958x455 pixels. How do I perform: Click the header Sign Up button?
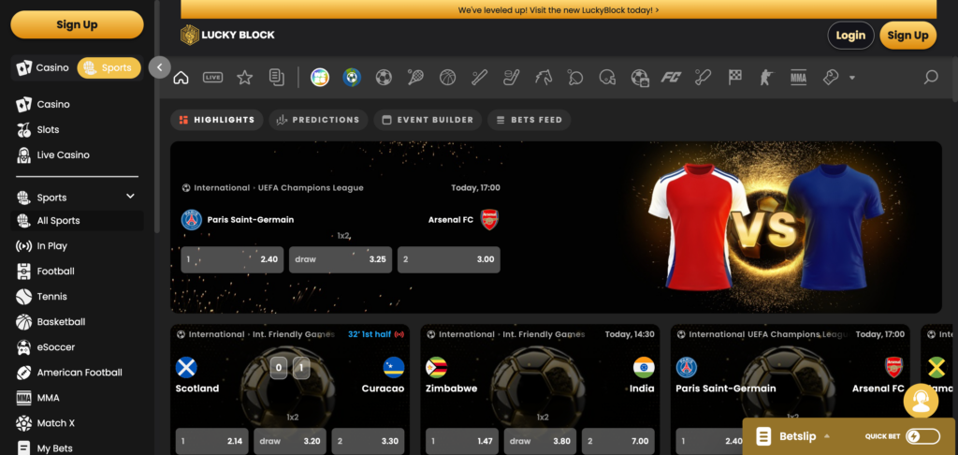pyautogui.click(x=907, y=36)
